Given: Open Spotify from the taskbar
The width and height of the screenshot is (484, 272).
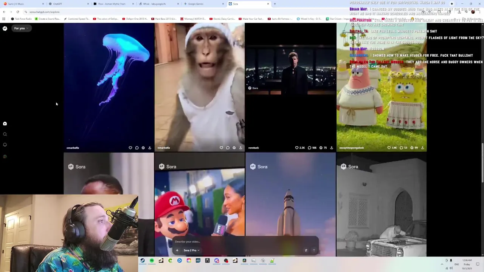Looking at the screenshot, I should tap(152, 261).
